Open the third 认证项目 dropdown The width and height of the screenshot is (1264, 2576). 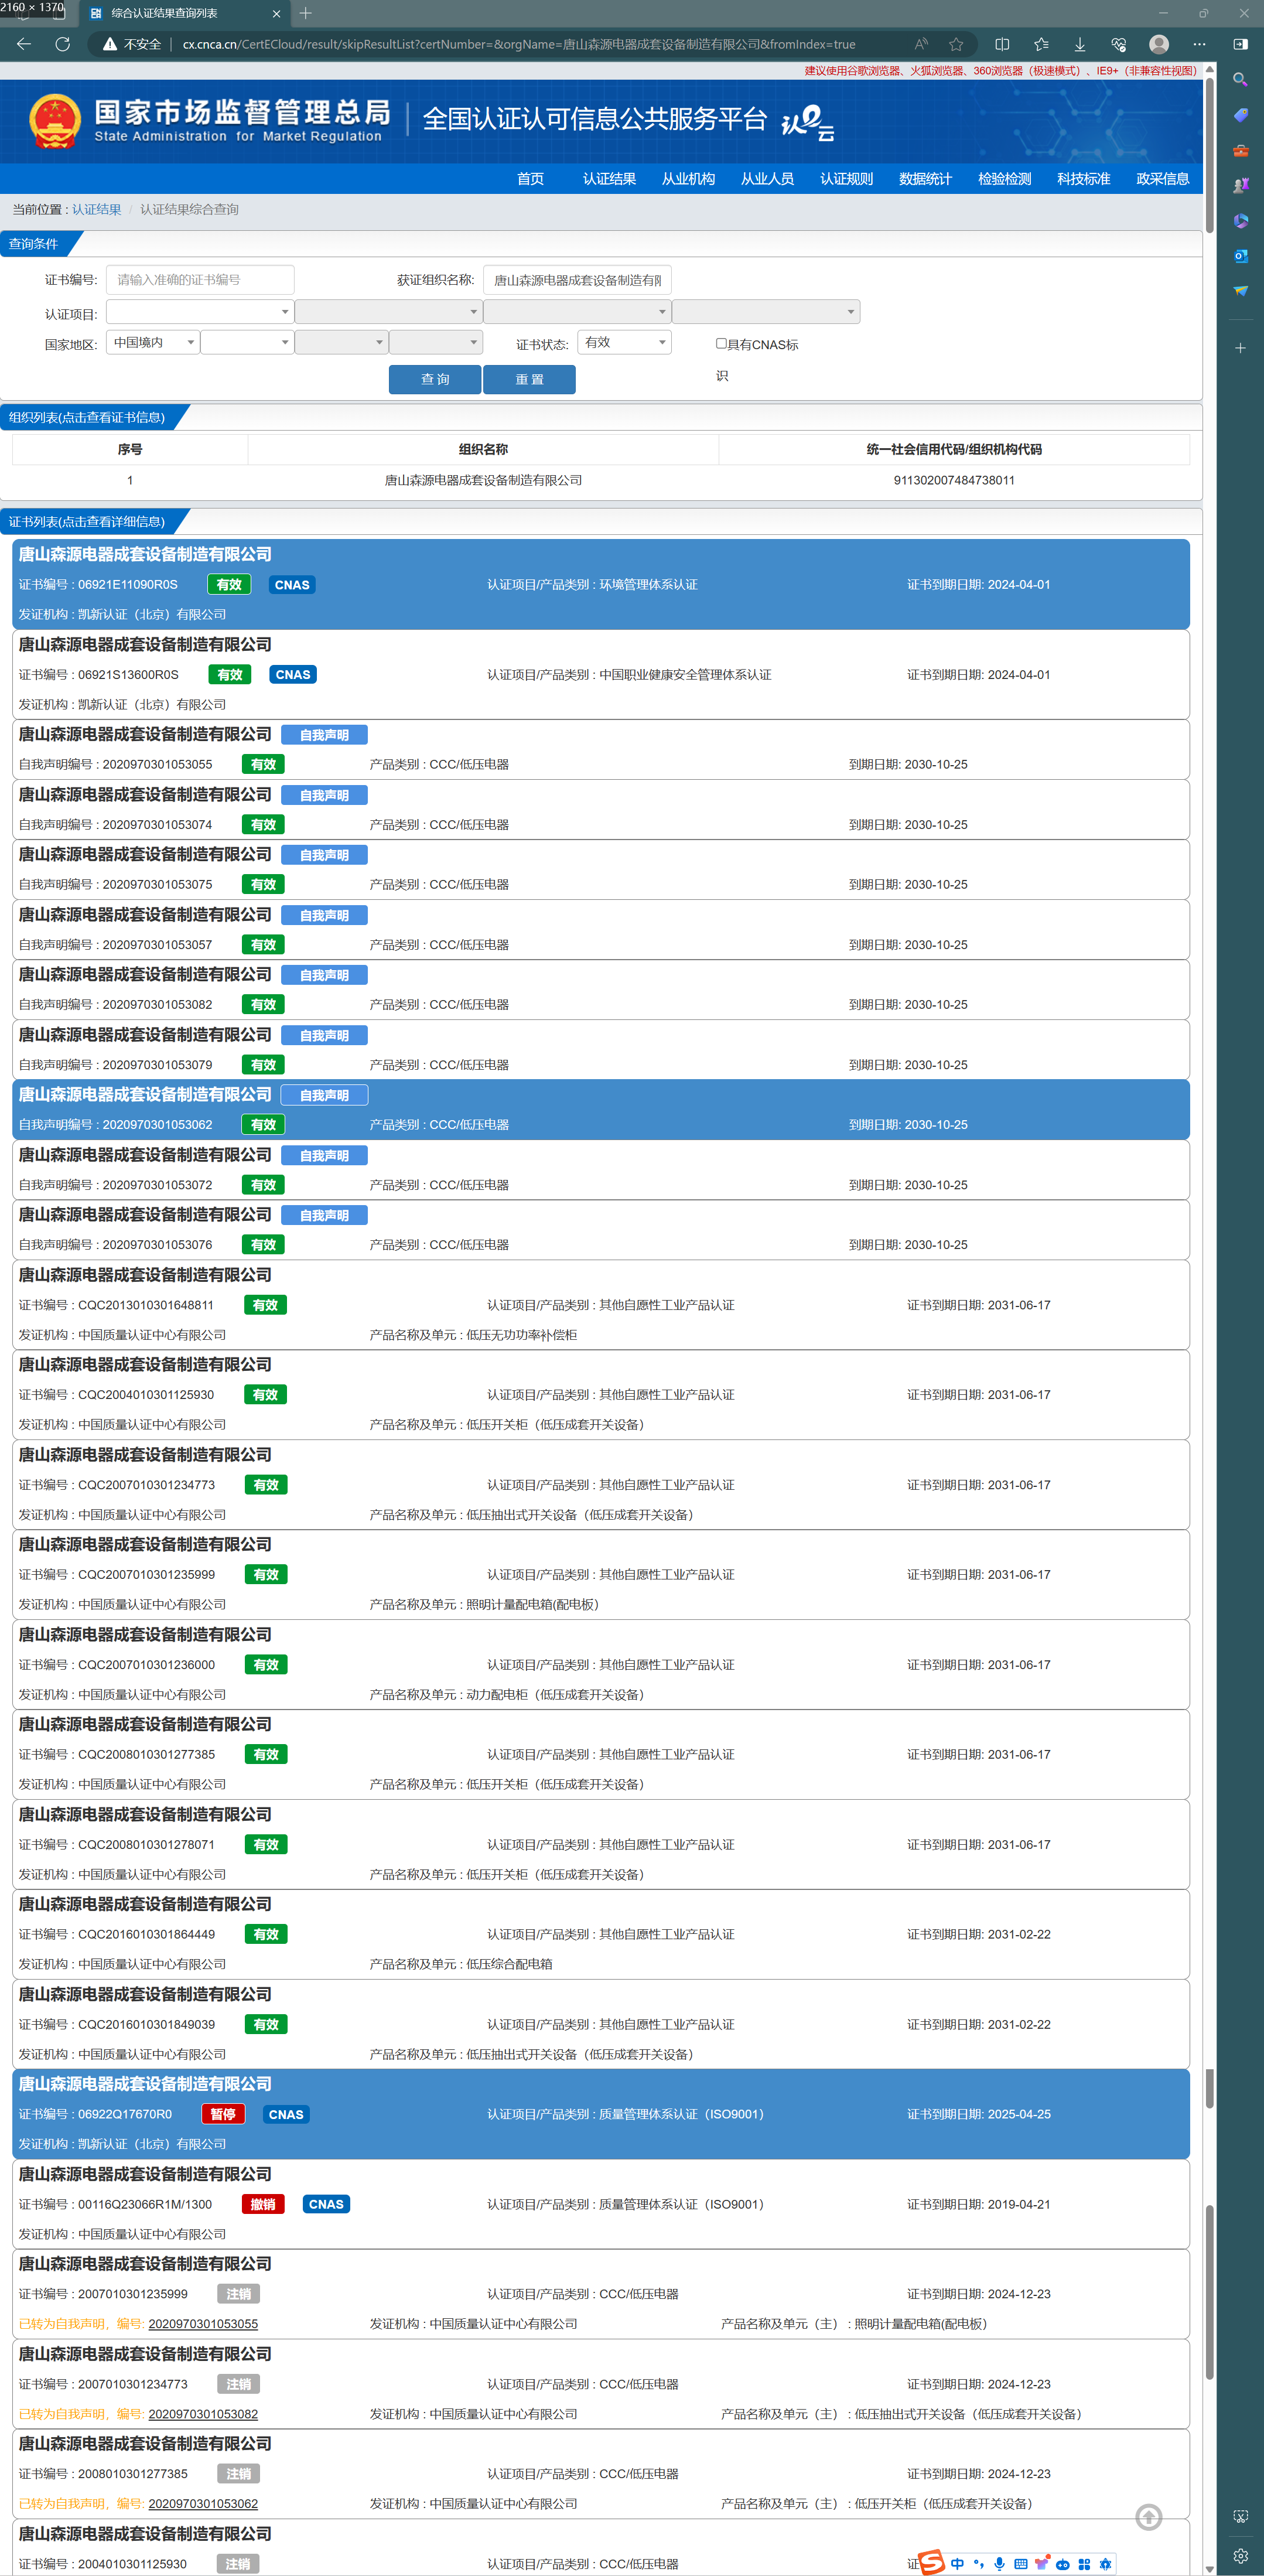(x=577, y=312)
